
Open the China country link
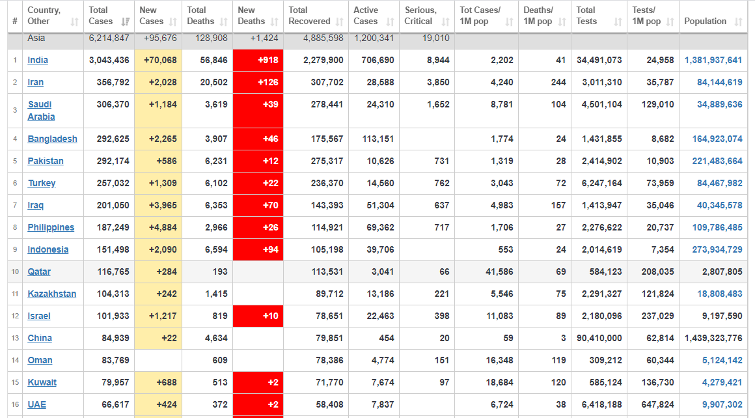(x=40, y=339)
